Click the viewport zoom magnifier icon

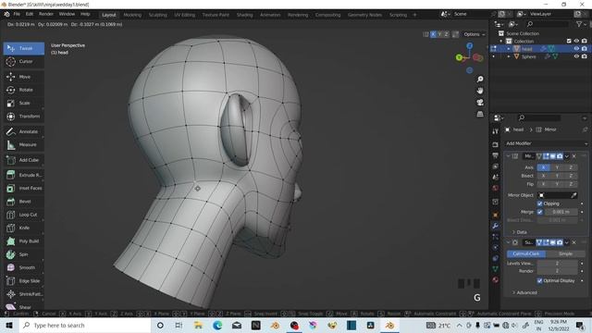point(480,79)
